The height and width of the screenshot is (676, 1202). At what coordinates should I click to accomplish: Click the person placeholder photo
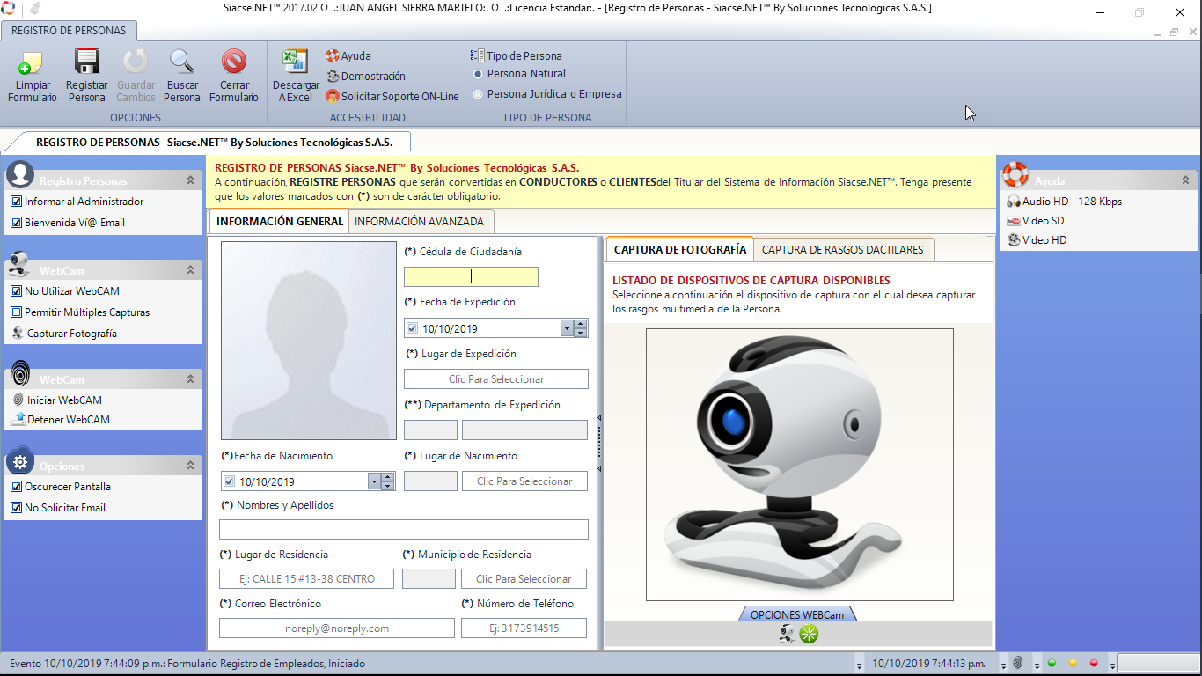point(309,341)
